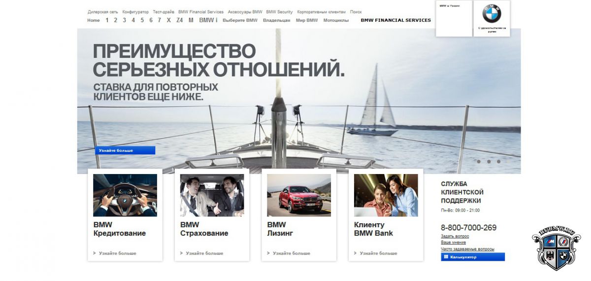Open Владельцам navigation item
This screenshot has height=281, width=591.
point(276,20)
